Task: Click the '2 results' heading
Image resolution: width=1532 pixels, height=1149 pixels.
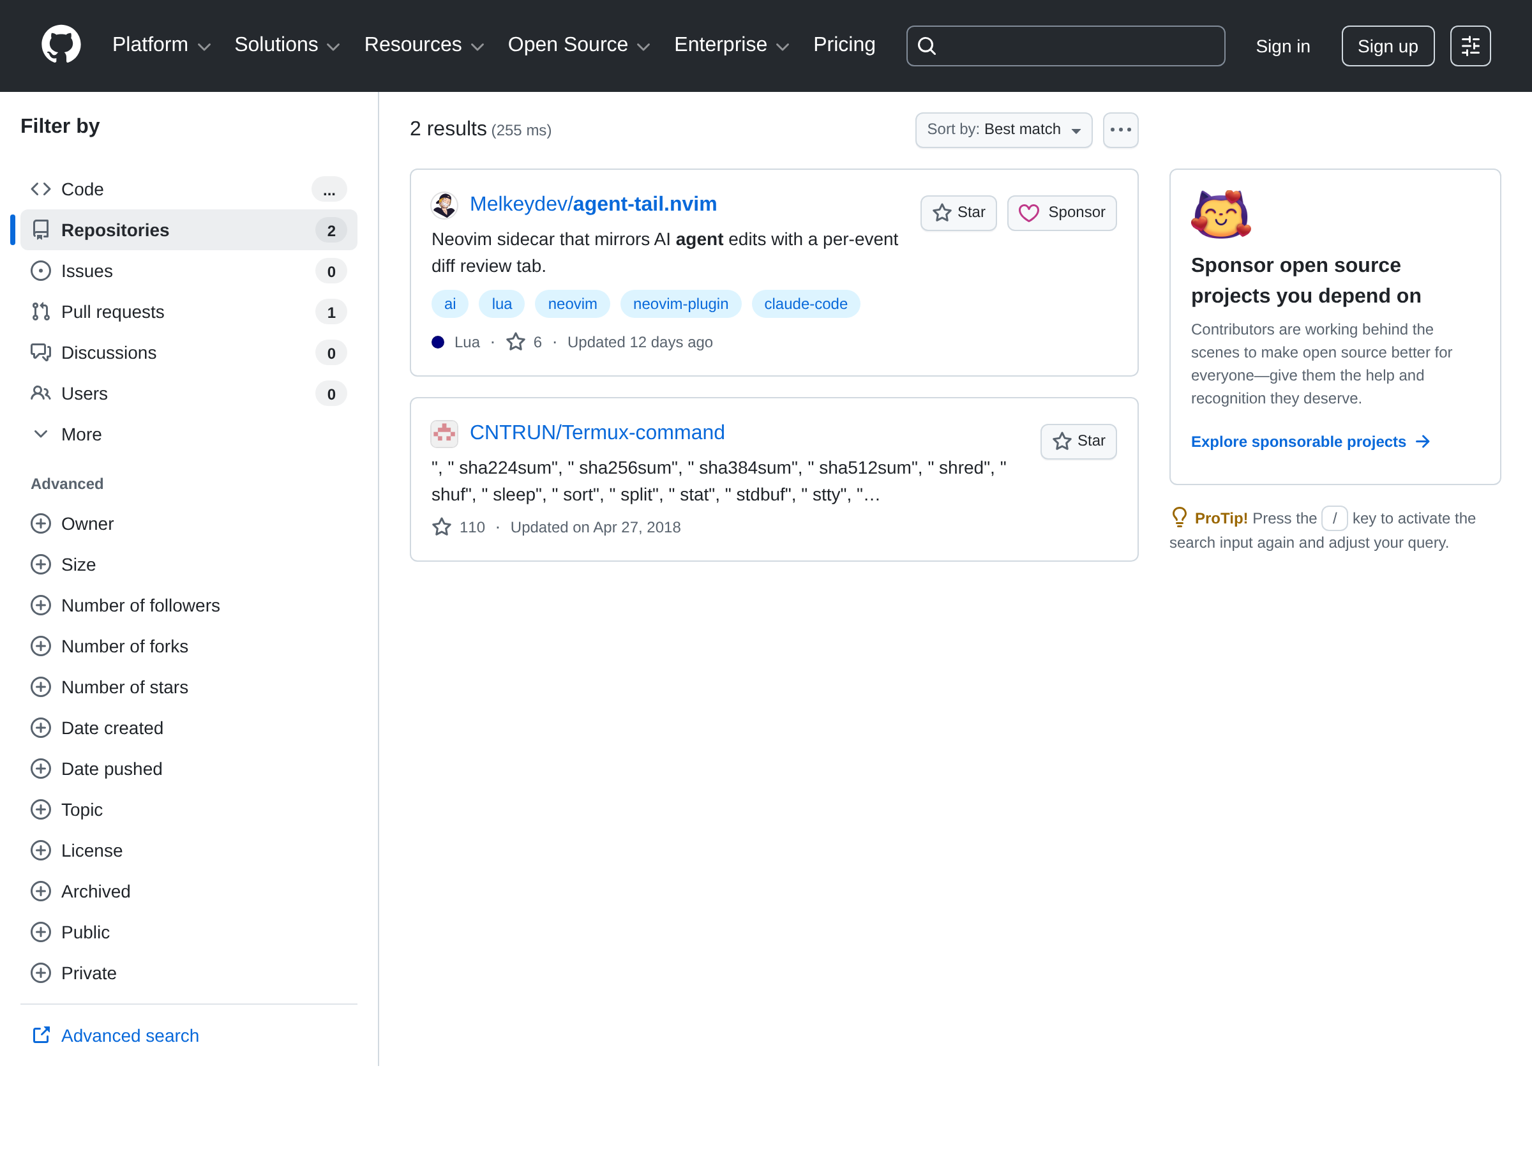Action: [x=448, y=129]
